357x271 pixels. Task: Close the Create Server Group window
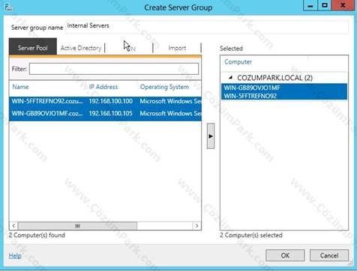click(343, 5)
